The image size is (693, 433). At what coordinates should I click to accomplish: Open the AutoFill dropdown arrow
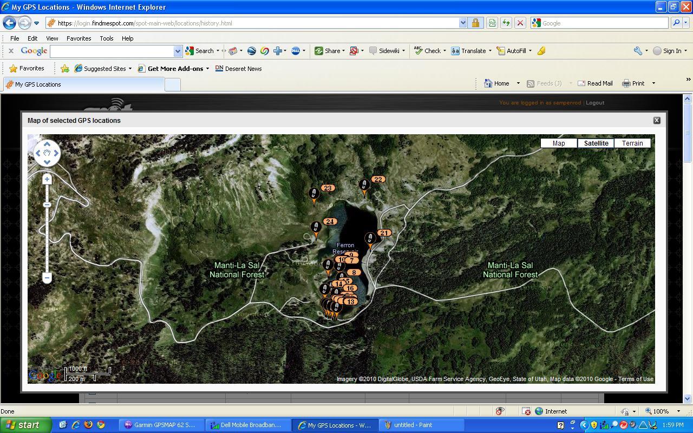(530, 51)
